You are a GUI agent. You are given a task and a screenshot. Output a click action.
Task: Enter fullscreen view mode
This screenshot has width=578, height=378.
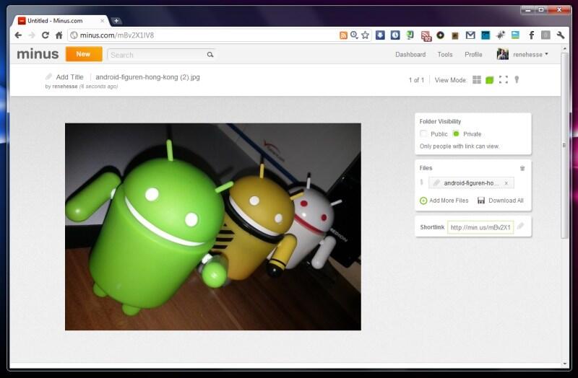[x=503, y=79]
